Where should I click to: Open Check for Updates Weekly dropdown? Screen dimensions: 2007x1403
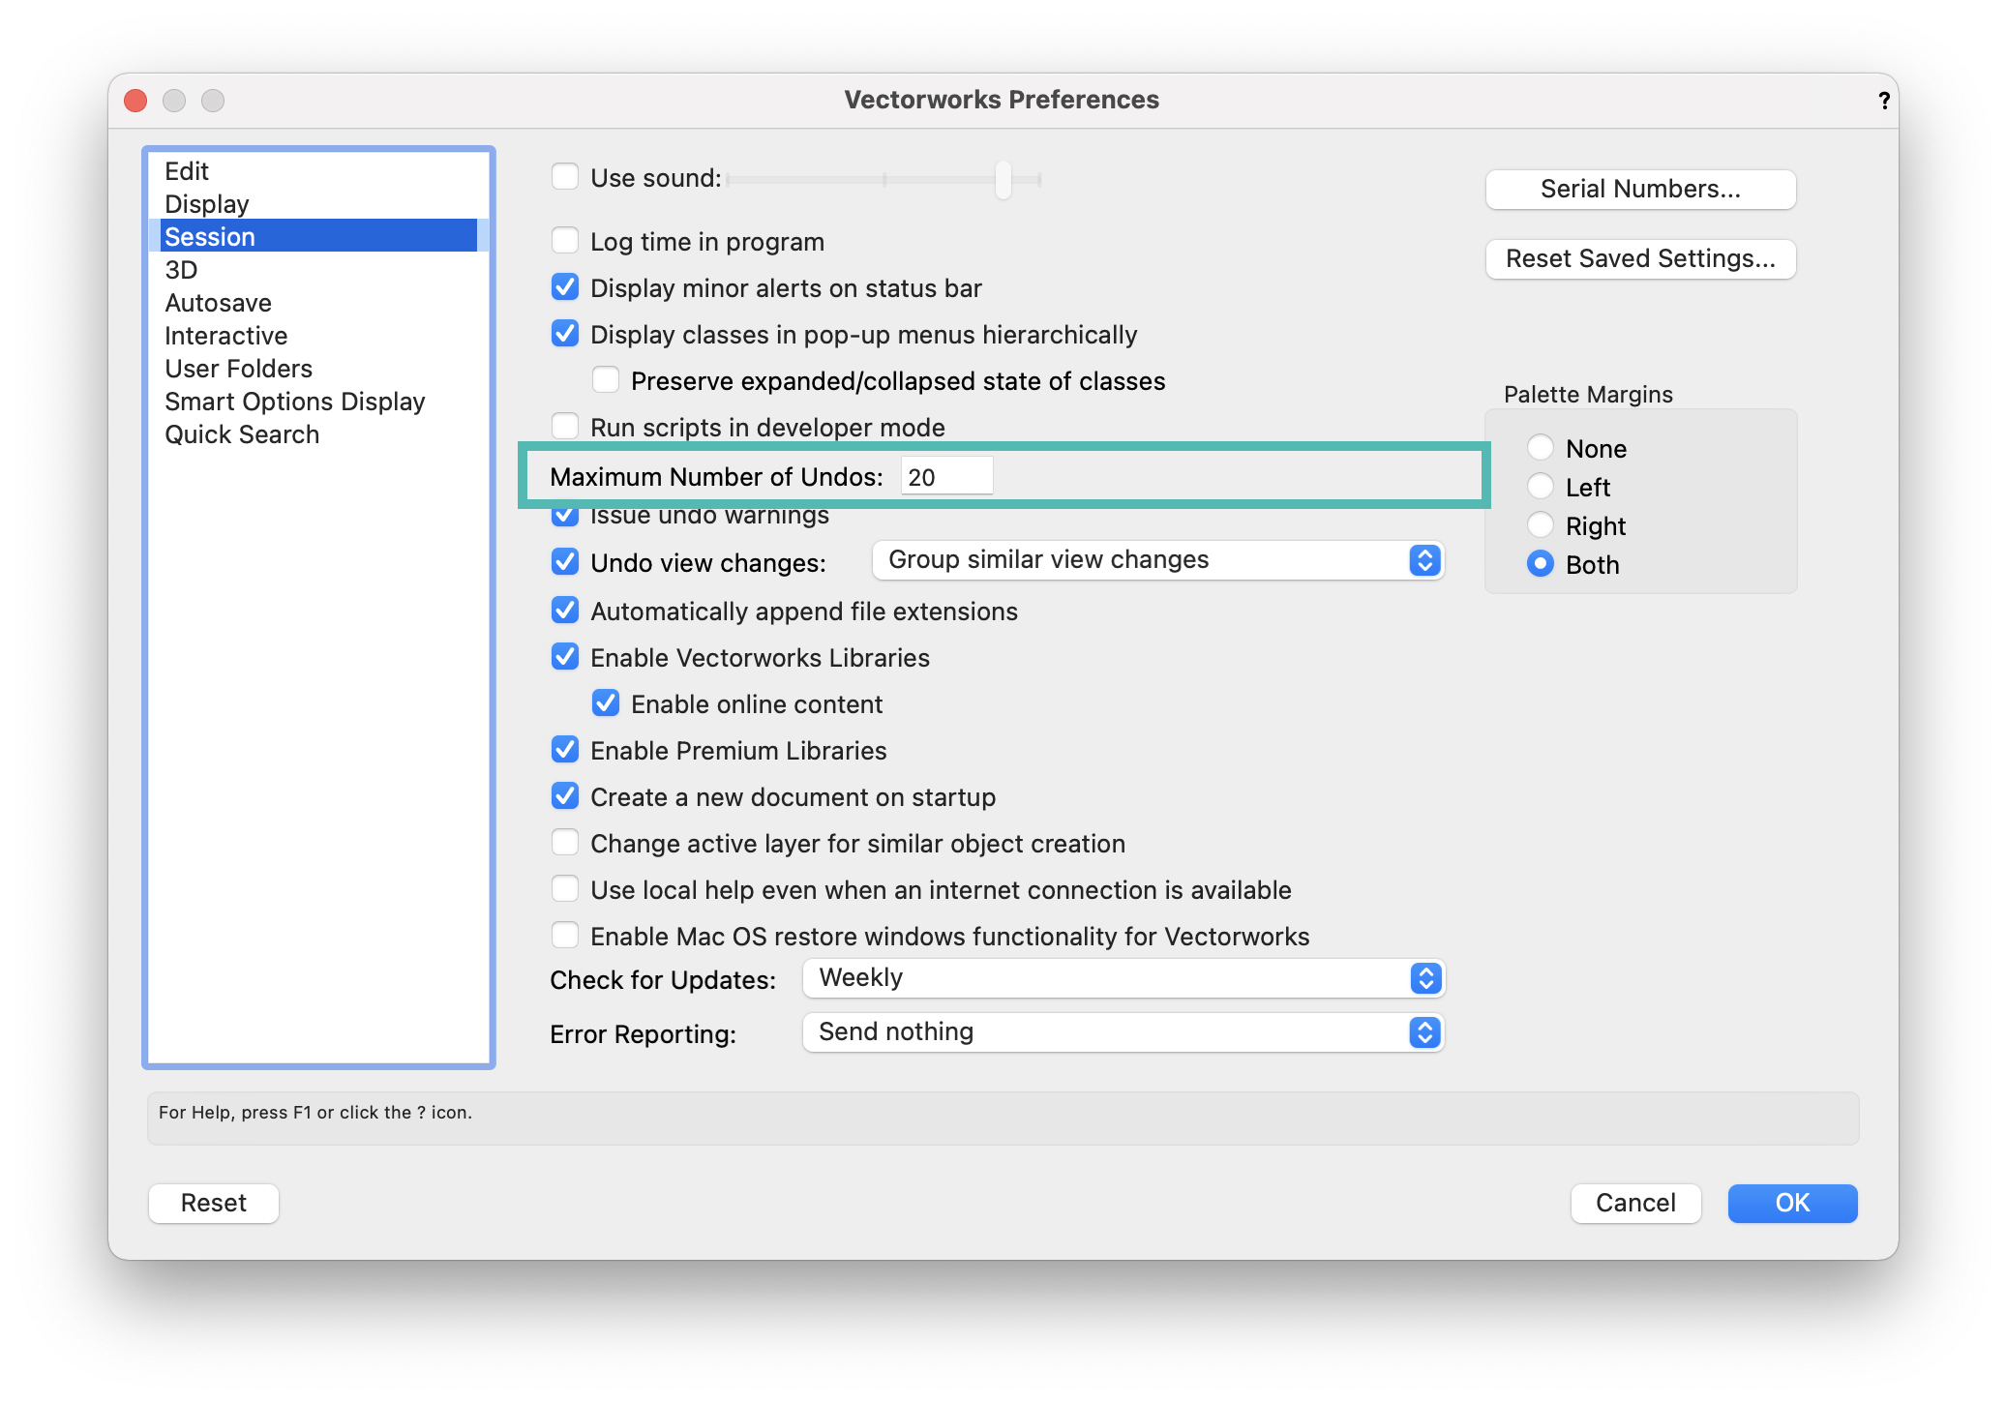pos(1123,978)
